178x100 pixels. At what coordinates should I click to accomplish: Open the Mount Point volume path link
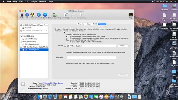(x=54, y=83)
